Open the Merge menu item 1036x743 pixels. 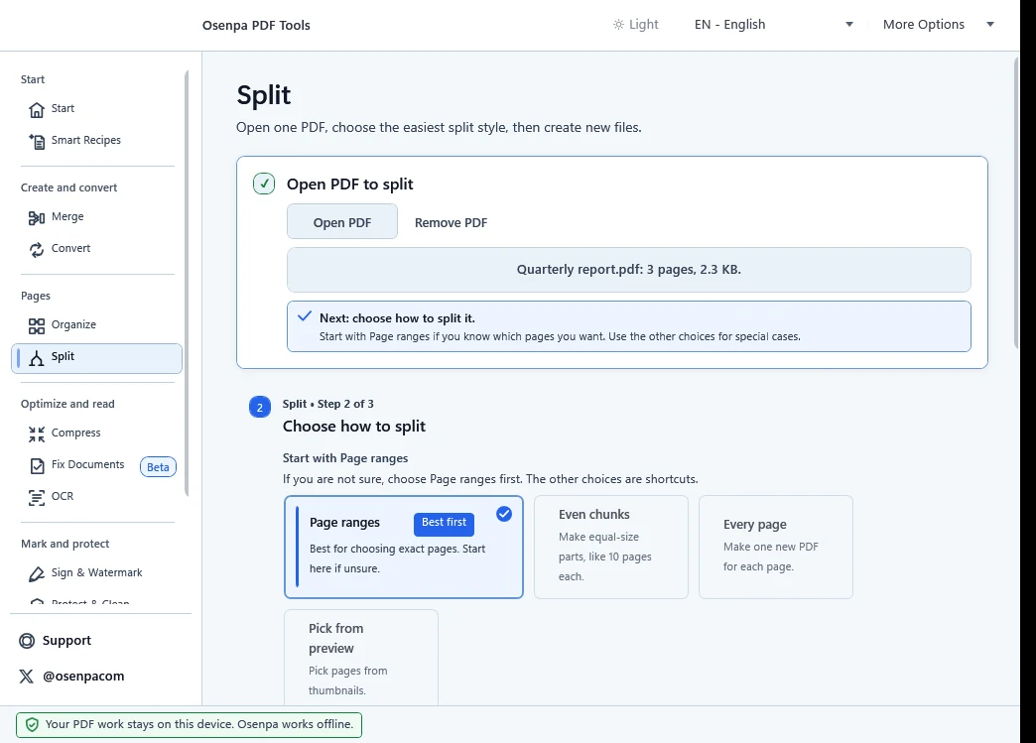tap(96, 216)
